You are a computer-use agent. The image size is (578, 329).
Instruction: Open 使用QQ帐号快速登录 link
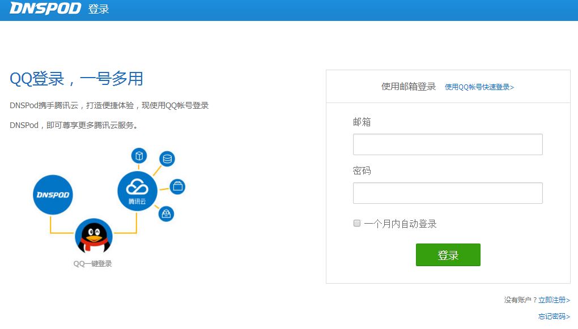pyautogui.click(x=479, y=87)
